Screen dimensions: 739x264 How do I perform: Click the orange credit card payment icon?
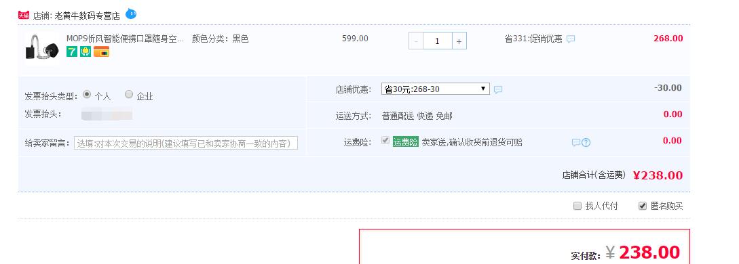pyautogui.click(x=101, y=51)
